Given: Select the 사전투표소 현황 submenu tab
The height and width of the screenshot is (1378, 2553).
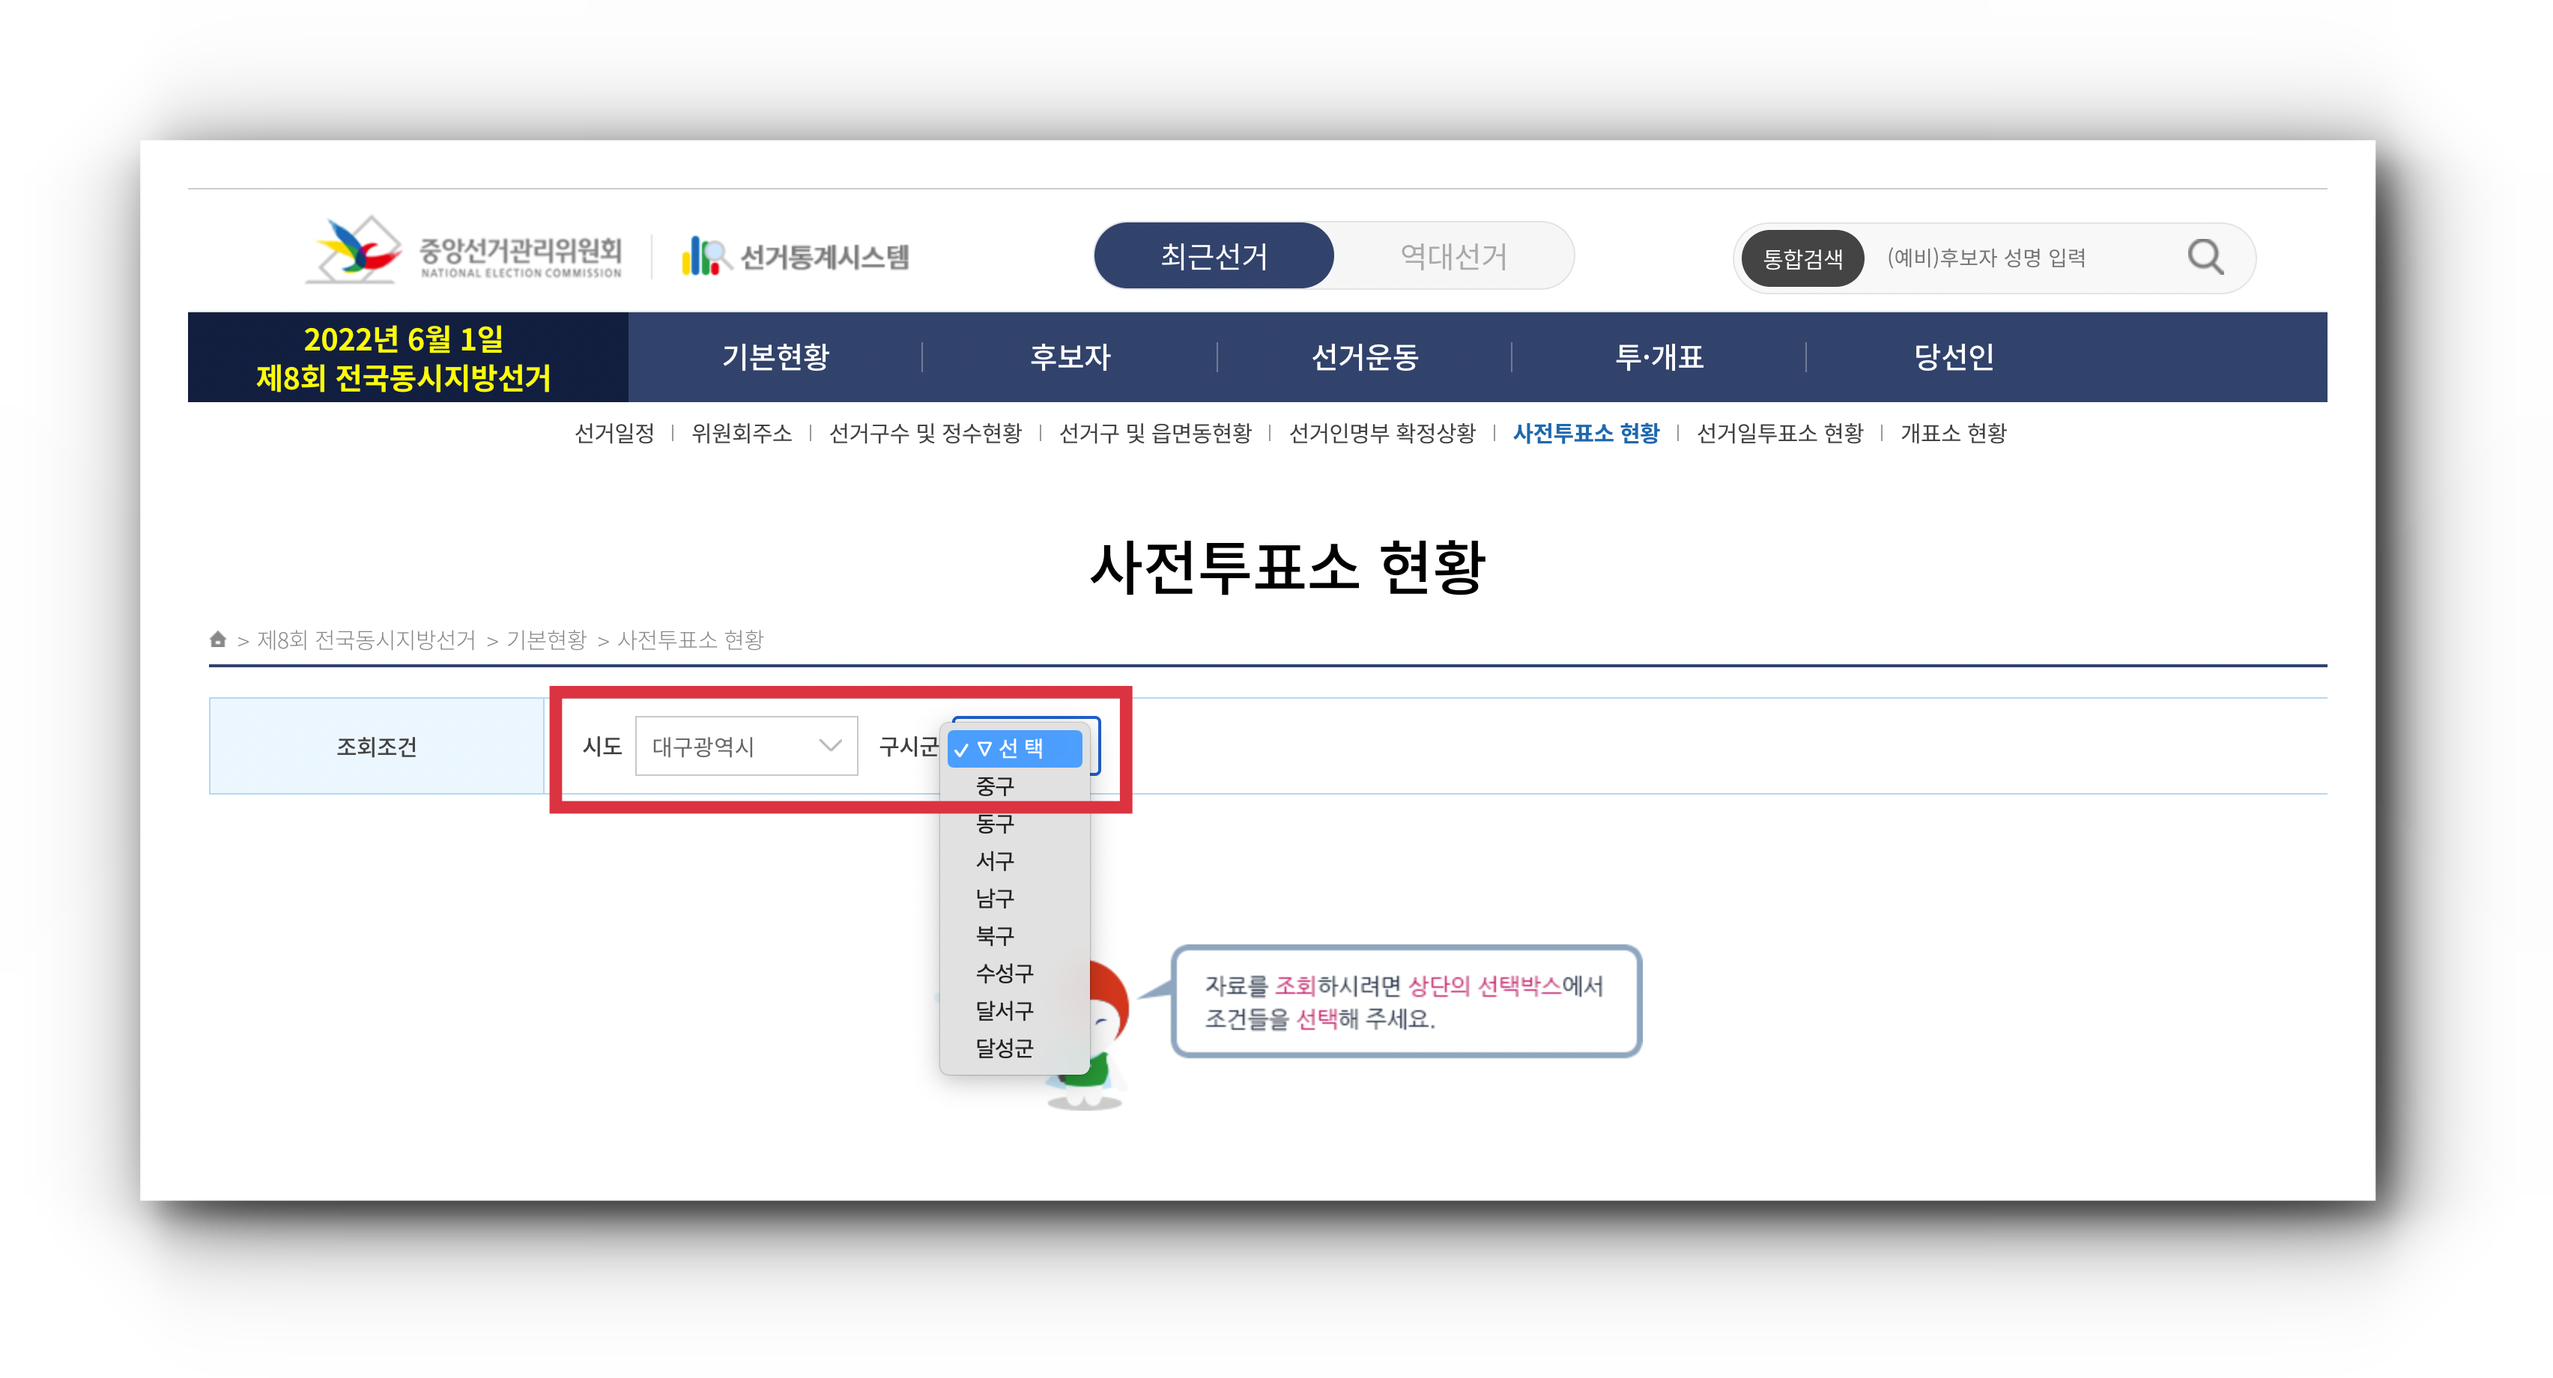Looking at the screenshot, I should (1586, 433).
